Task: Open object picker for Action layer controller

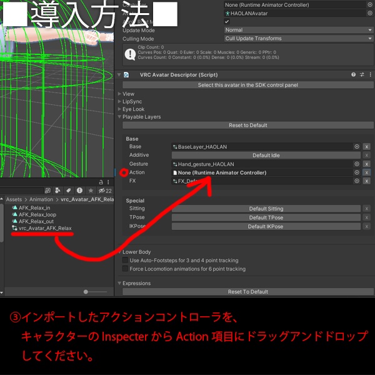Action: coord(357,172)
